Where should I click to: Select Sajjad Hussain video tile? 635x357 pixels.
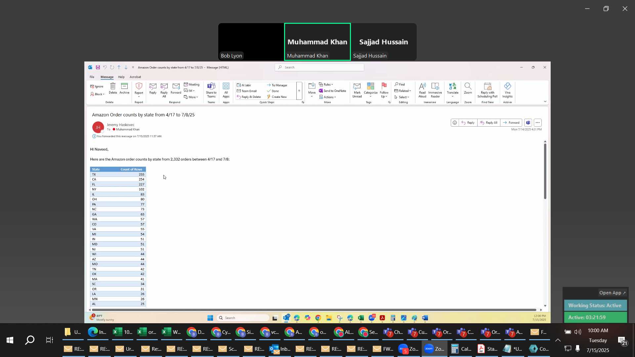click(384, 42)
